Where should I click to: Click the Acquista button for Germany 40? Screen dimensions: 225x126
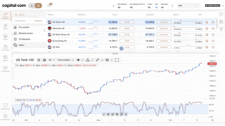point(164,28)
